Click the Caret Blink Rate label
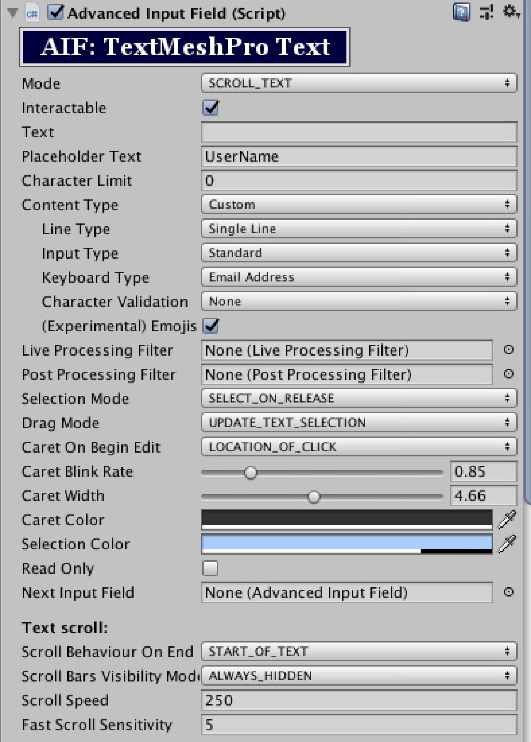 (77, 471)
